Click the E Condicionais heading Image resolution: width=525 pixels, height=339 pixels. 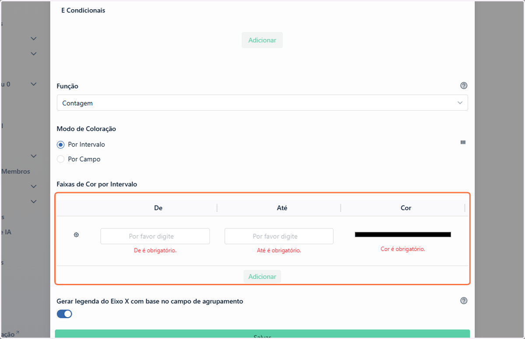pos(83,10)
